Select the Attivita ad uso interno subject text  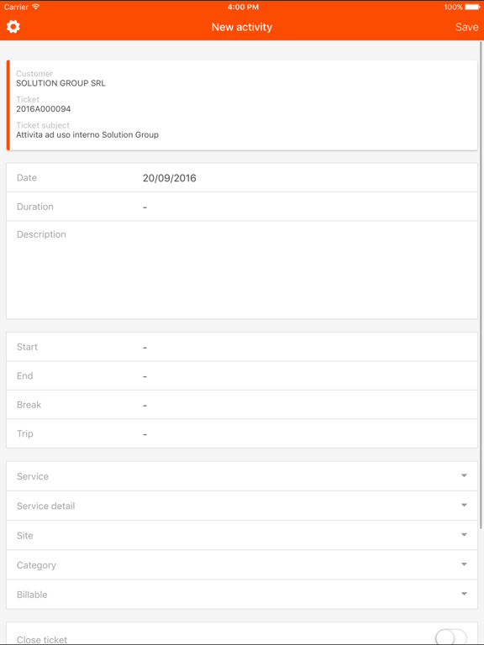(x=87, y=134)
